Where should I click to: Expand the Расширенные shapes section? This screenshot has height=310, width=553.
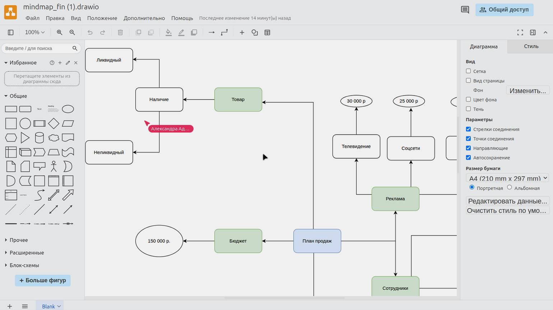pyautogui.click(x=24, y=253)
